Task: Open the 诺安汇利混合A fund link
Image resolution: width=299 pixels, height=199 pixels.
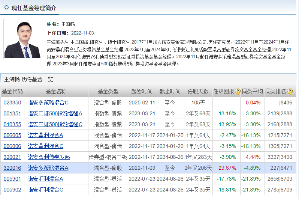Action: [x=45, y=179]
